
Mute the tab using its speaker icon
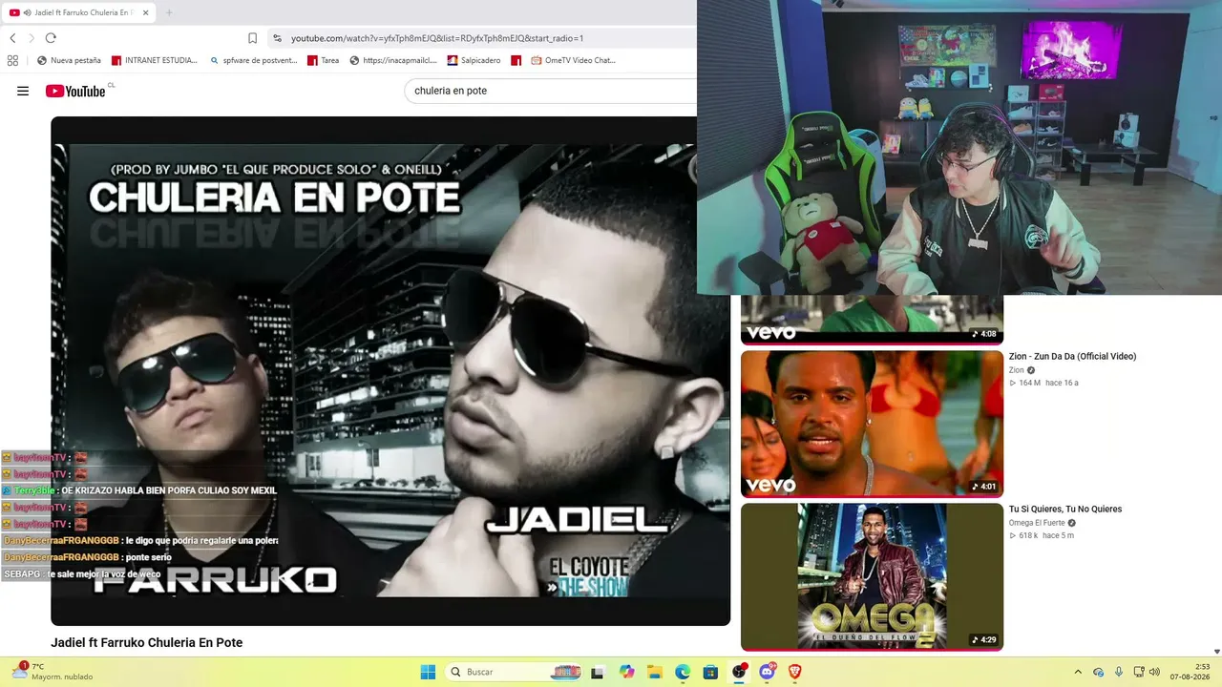[x=27, y=12]
